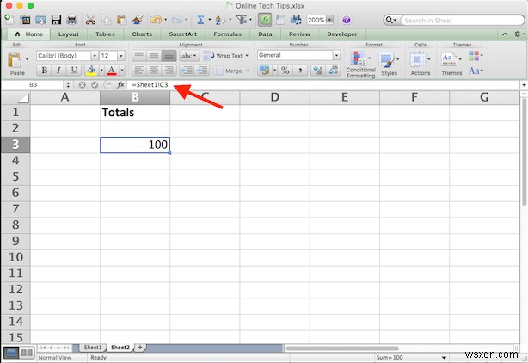Click the open file folder icon
Image resolution: width=528 pixels, height=363 pixels.
[40, 20]
